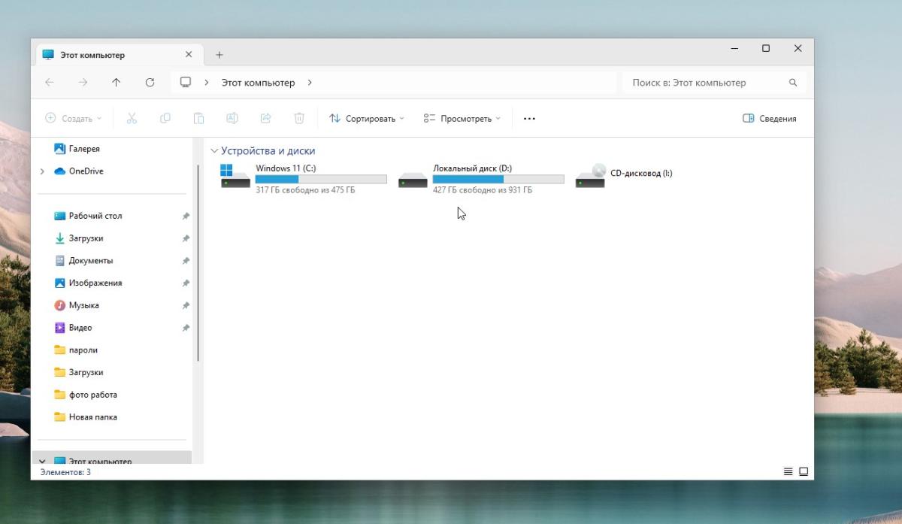Open the three-dot more options menu

[x=529, y=118]
